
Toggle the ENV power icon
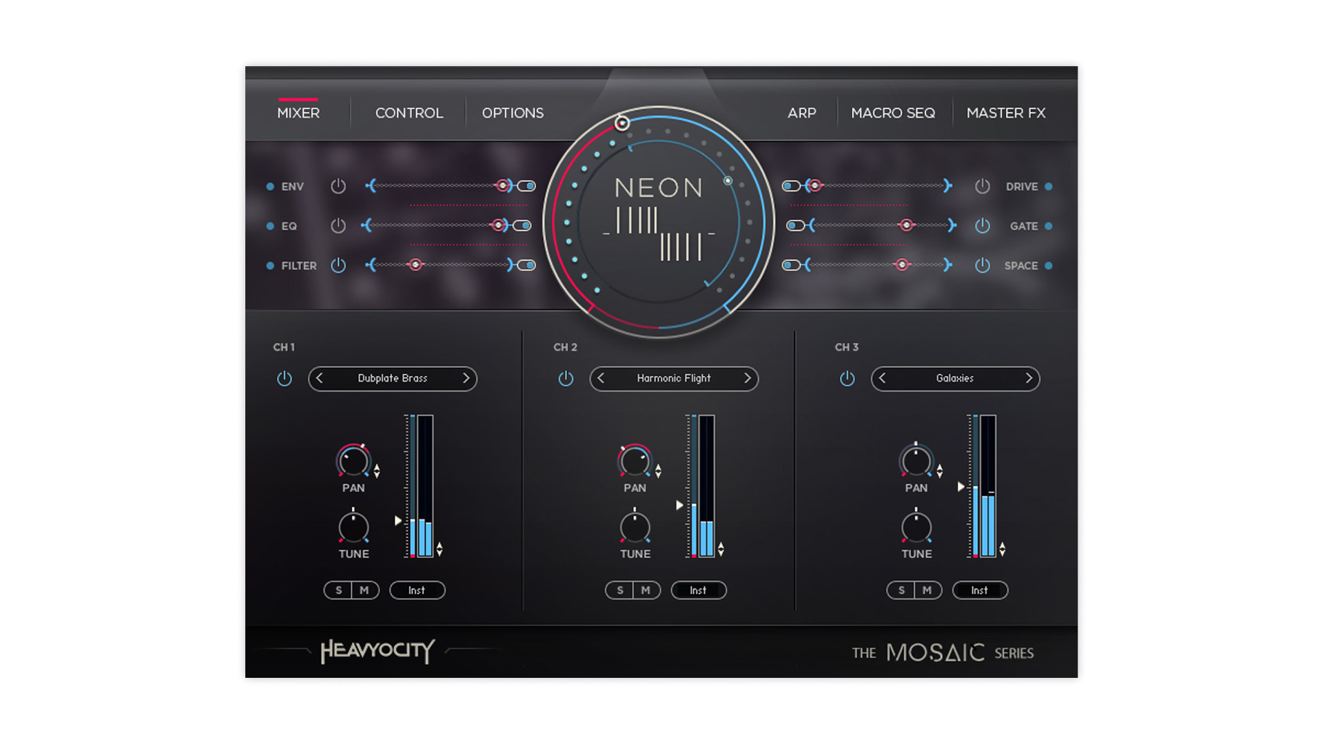click(x=338, y=186)
